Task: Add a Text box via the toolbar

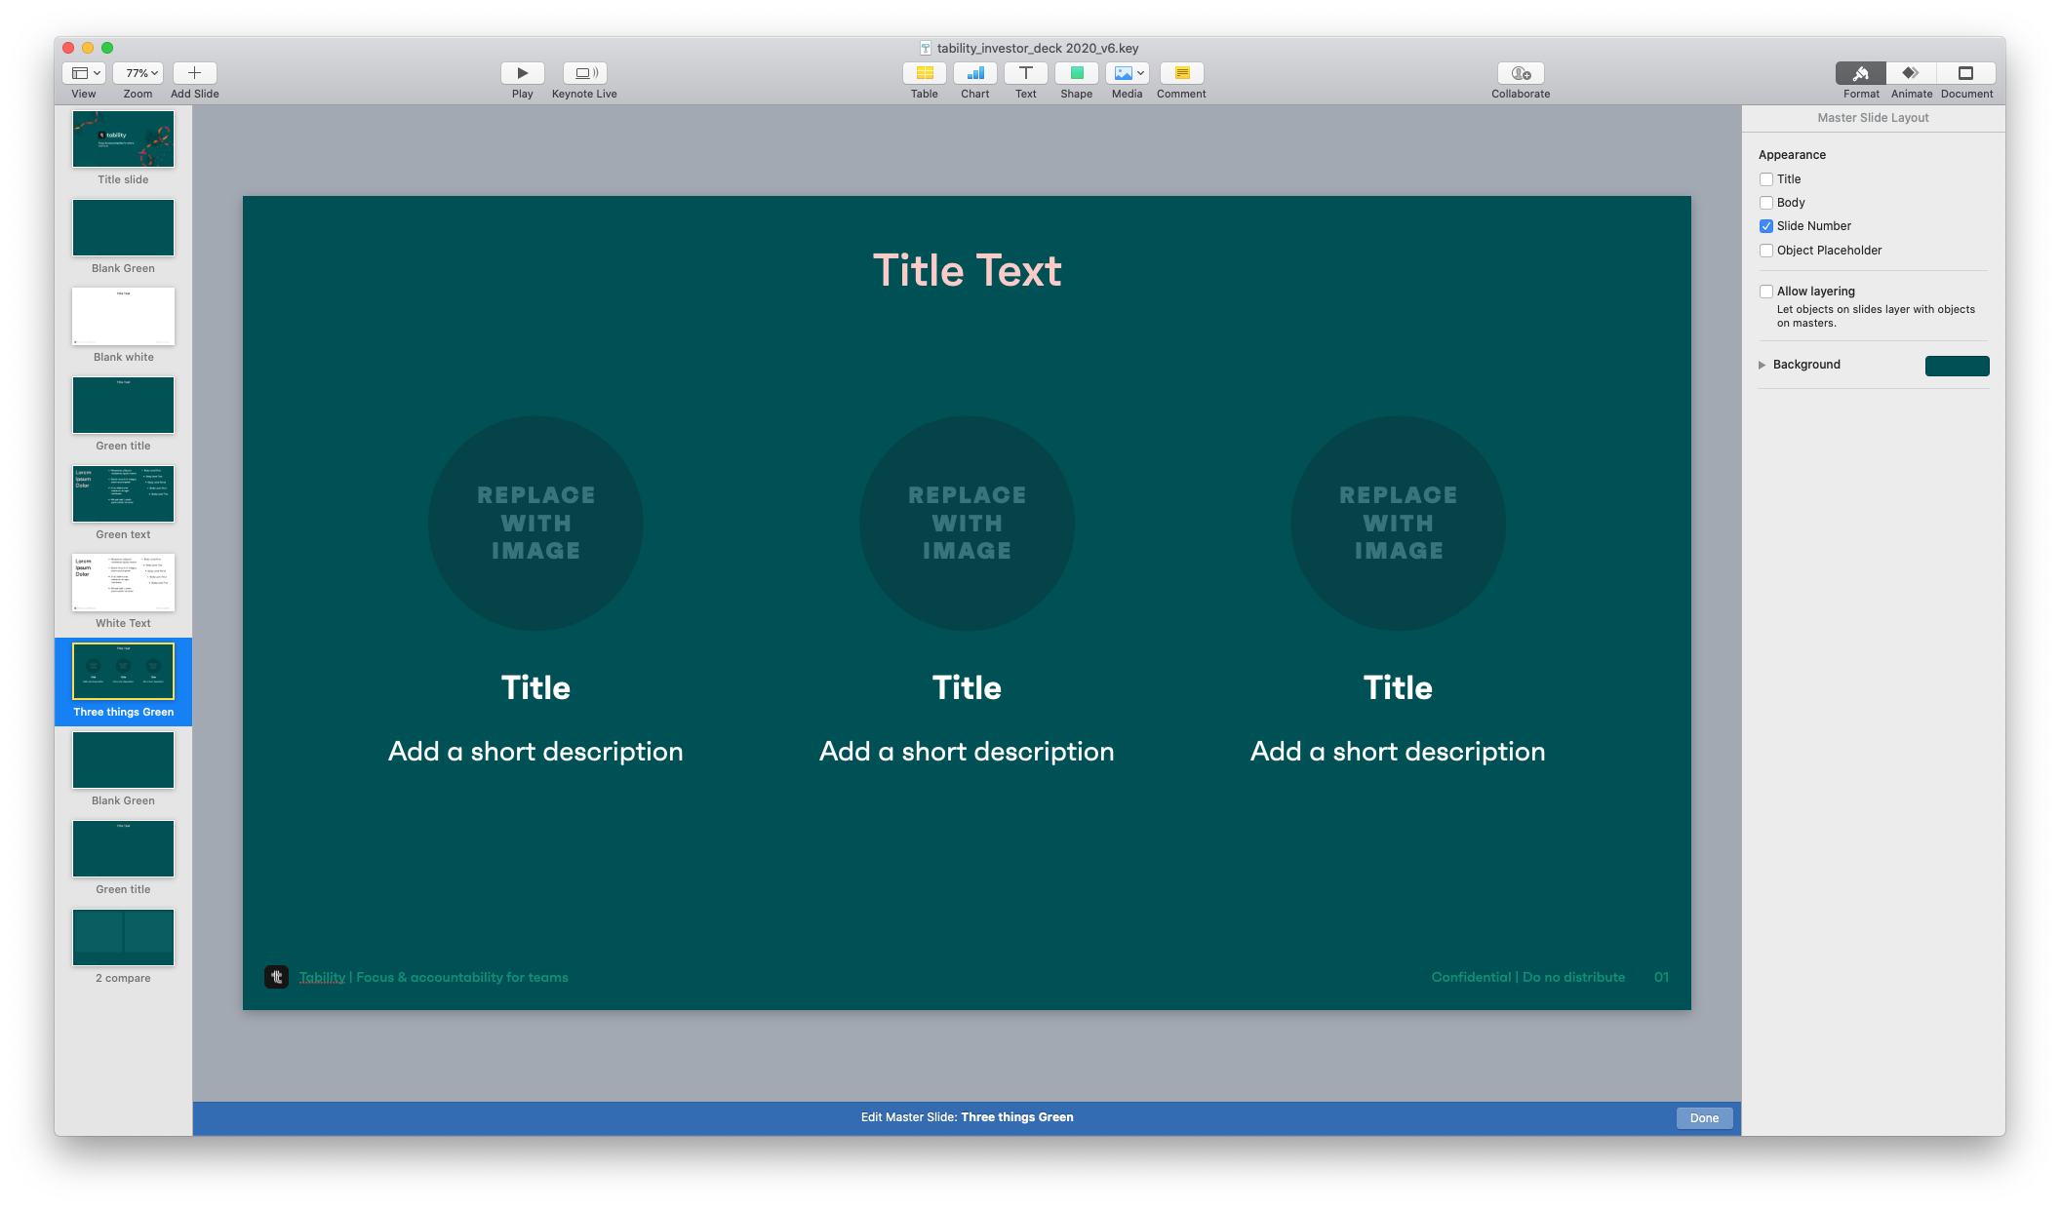Action: pos(1025,73)
